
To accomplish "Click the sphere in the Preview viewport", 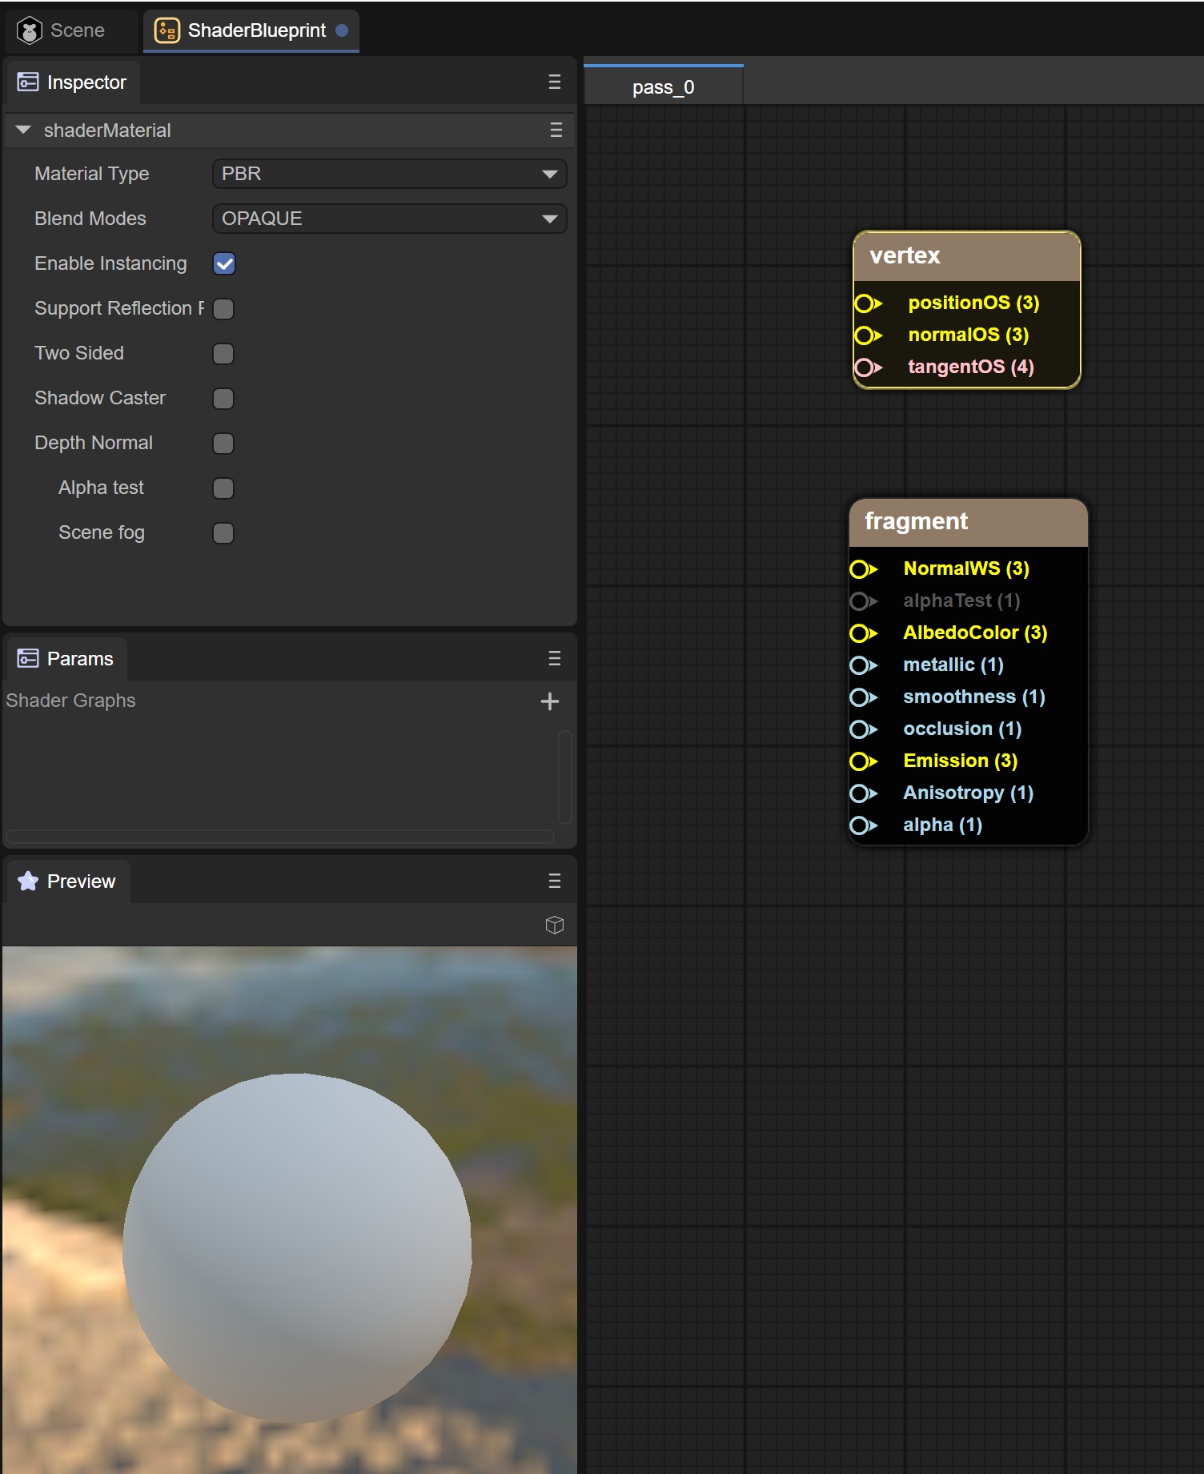I will pyautogui.click(x=297, y=1247).
